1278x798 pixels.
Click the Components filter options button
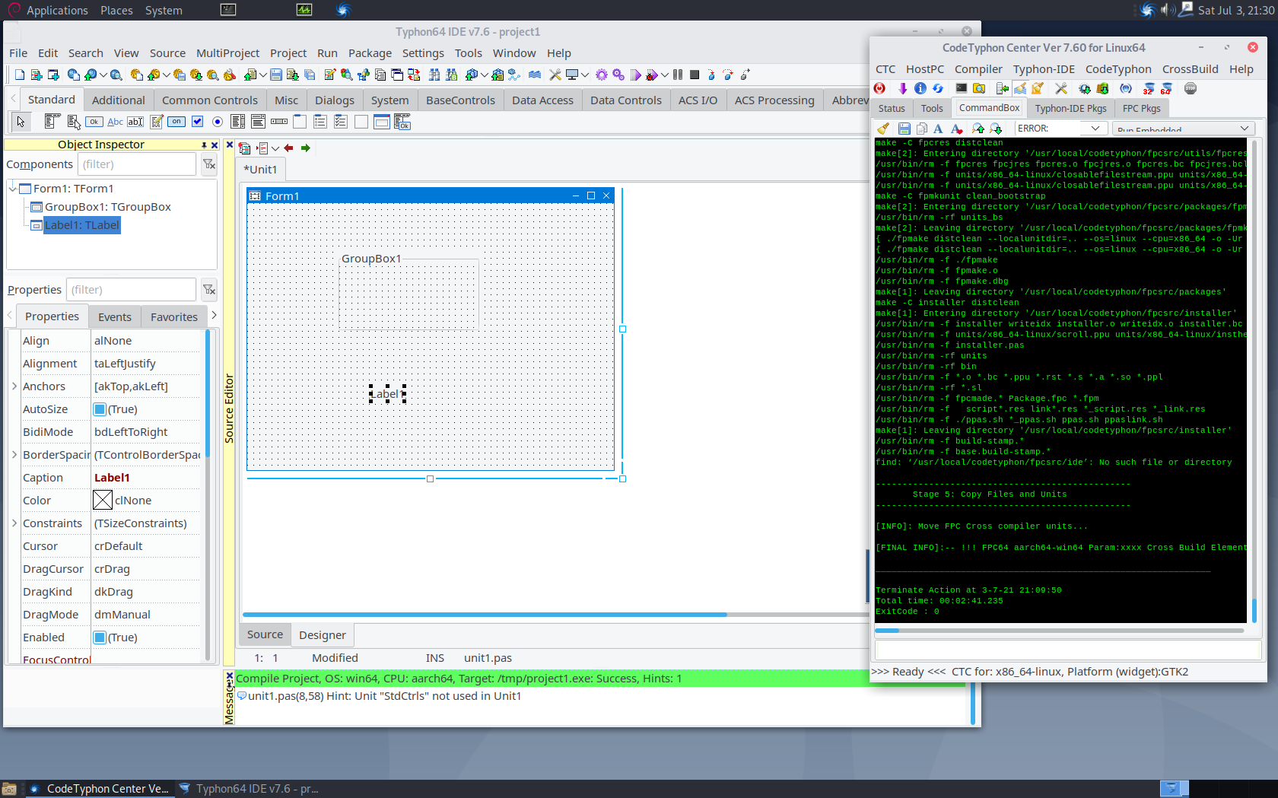[x=208, y=164]
